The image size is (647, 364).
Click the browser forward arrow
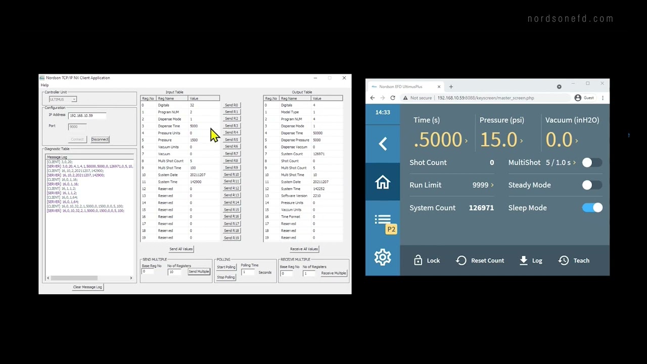[x=383, y=98]
